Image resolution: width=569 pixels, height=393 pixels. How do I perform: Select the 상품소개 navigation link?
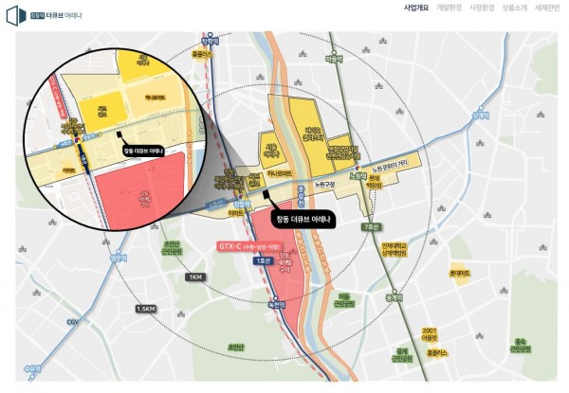515,8
